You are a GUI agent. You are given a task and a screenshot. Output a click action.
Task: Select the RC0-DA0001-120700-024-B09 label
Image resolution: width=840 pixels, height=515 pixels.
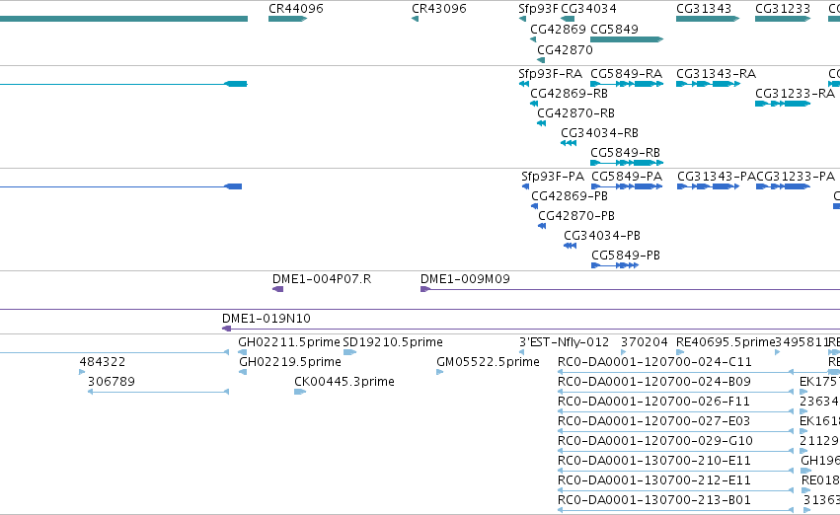click(654, 382)
